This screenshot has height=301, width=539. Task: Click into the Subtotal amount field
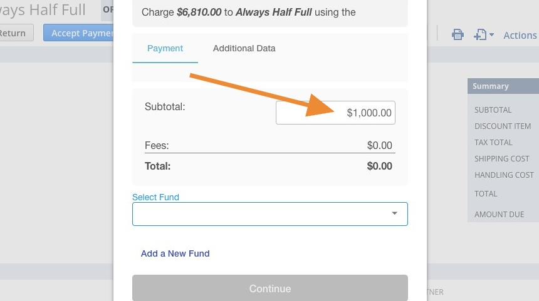tap(335, 113)
